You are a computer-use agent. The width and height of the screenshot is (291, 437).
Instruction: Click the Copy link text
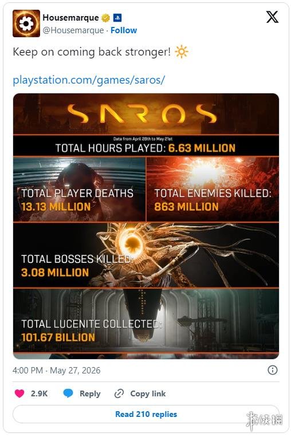tap(148, 393)
